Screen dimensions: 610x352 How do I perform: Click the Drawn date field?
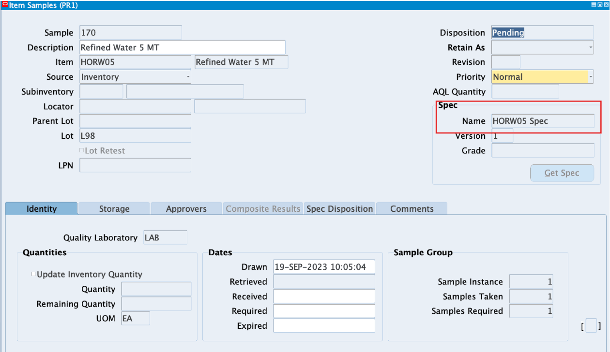pos(324,267)
